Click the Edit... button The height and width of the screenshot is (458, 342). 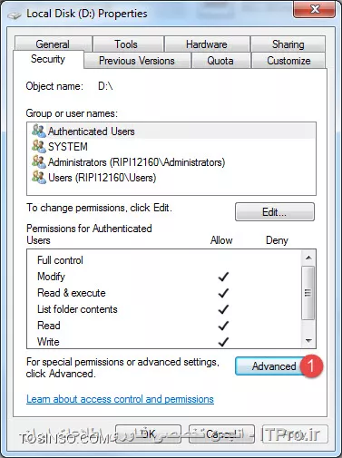(x=275, y=212)
